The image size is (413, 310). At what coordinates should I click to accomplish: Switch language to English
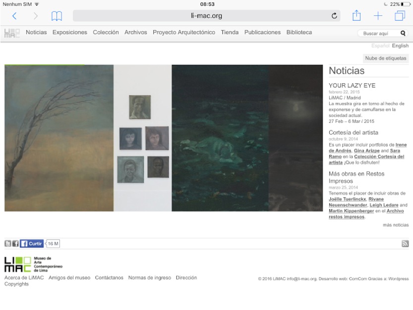tap(400, 46)
